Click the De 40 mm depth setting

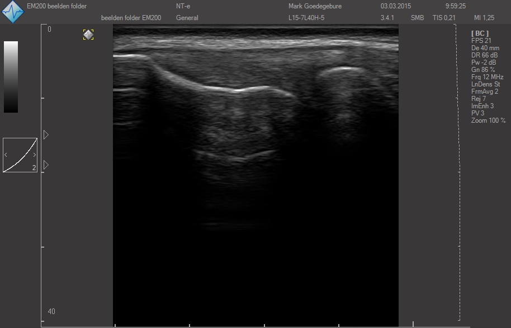click(485, 48)
